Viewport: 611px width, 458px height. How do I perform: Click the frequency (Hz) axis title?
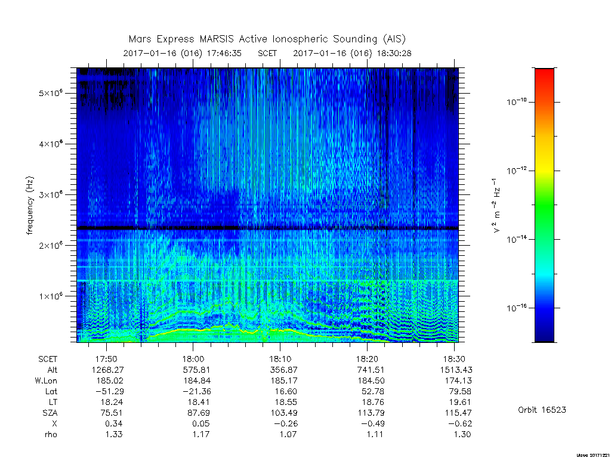point(30,206)
